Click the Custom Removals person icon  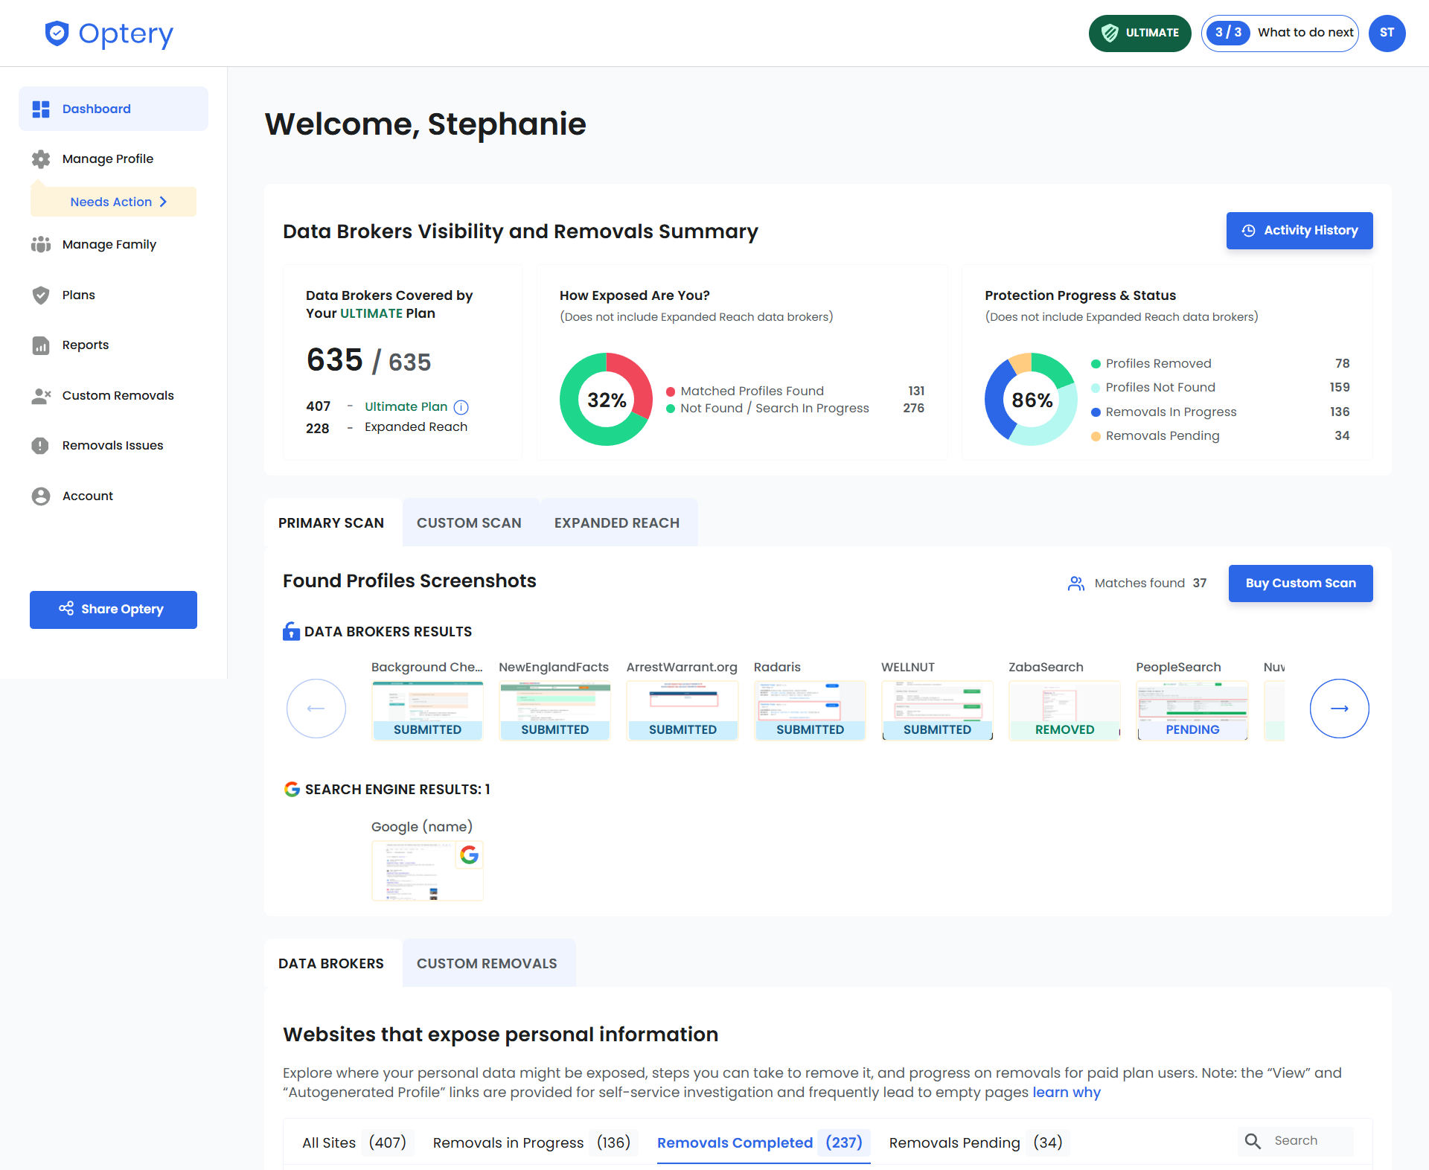[41, 396]
